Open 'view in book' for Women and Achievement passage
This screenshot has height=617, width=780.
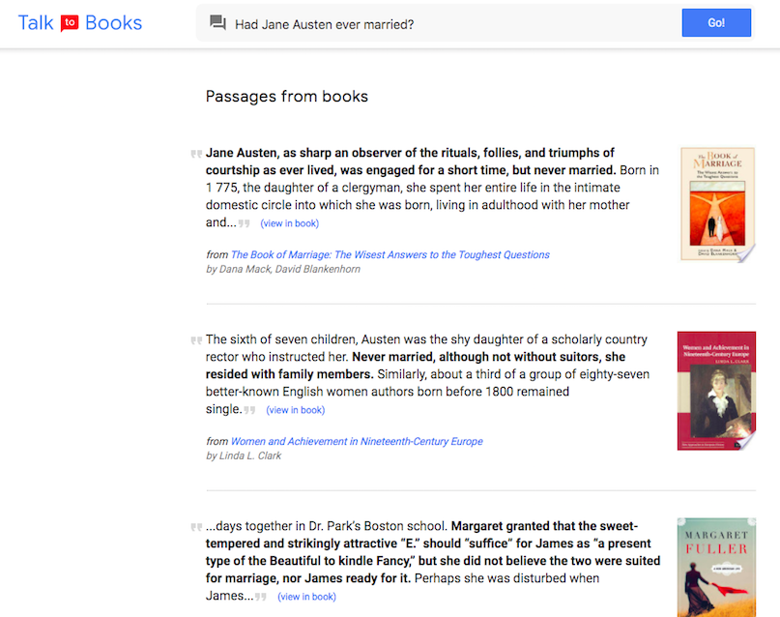pyautogui.click(x=296, y=410)
